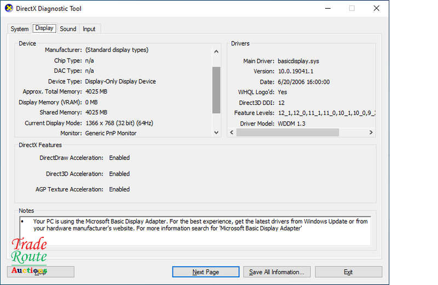Click Save All Information button
The image size is (438, 285).
tap(276, 272)
